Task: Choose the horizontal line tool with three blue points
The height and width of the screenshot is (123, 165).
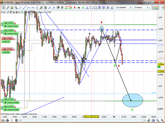Action: tap(29, 8)
